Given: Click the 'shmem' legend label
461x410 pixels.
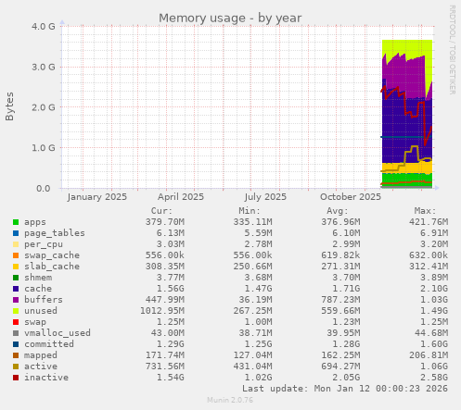Looking at the screenshot, I should 38,278.
